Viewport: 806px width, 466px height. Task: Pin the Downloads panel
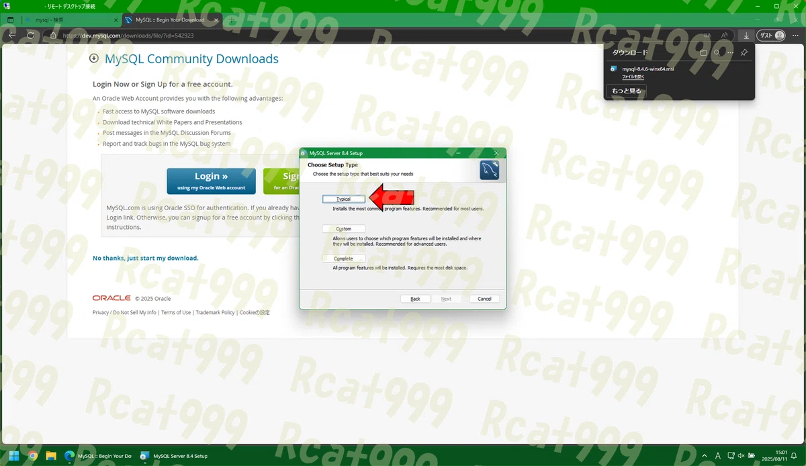click(x=744, y=52)
